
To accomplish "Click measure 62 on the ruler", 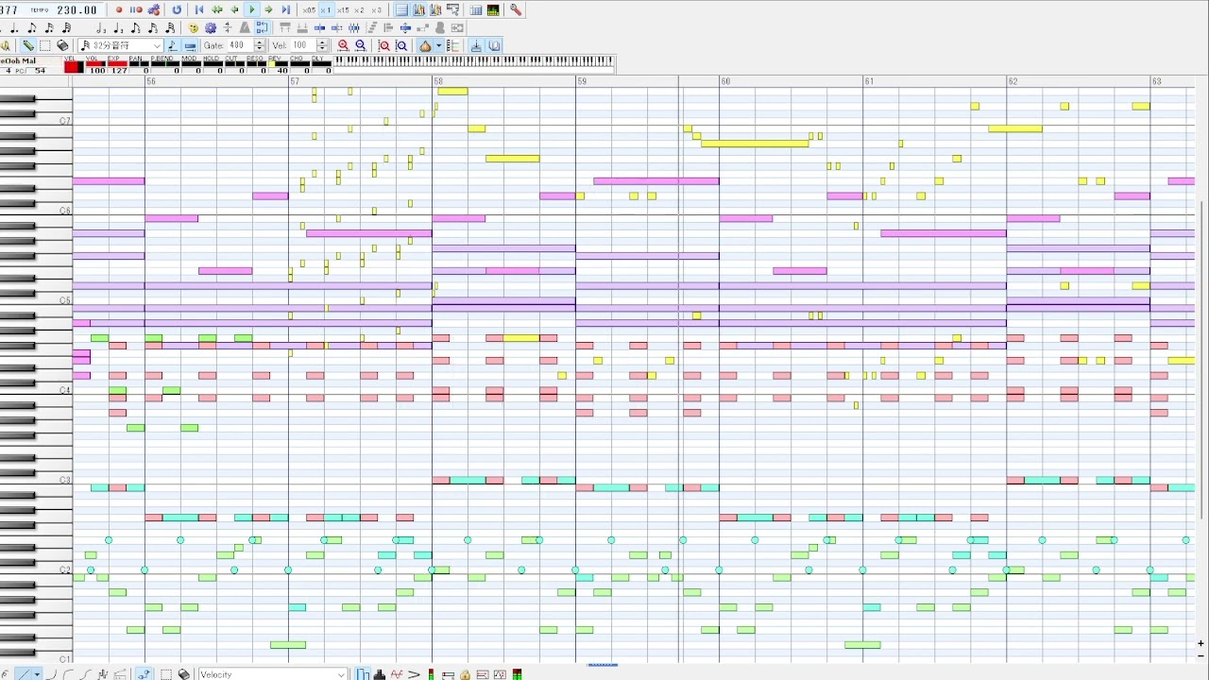I will (1013, 81).
